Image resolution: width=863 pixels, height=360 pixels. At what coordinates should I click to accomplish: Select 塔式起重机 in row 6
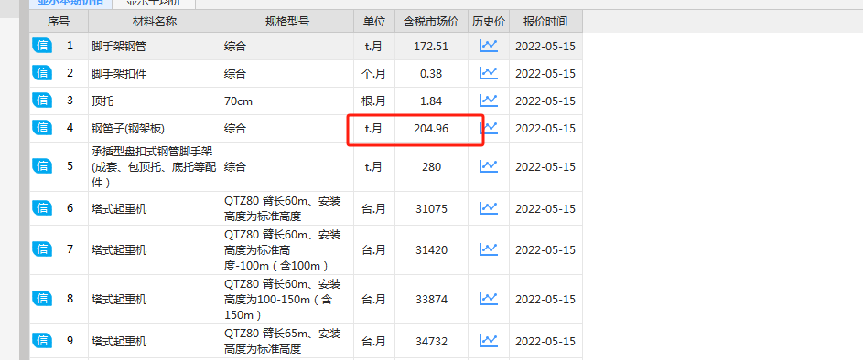click(119, 209)
